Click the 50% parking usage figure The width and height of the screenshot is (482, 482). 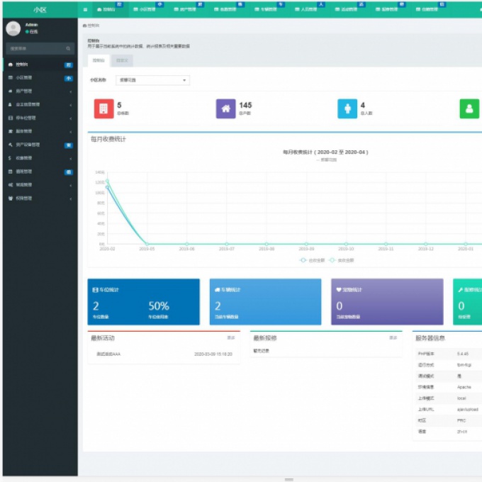[x=159, y=306]
